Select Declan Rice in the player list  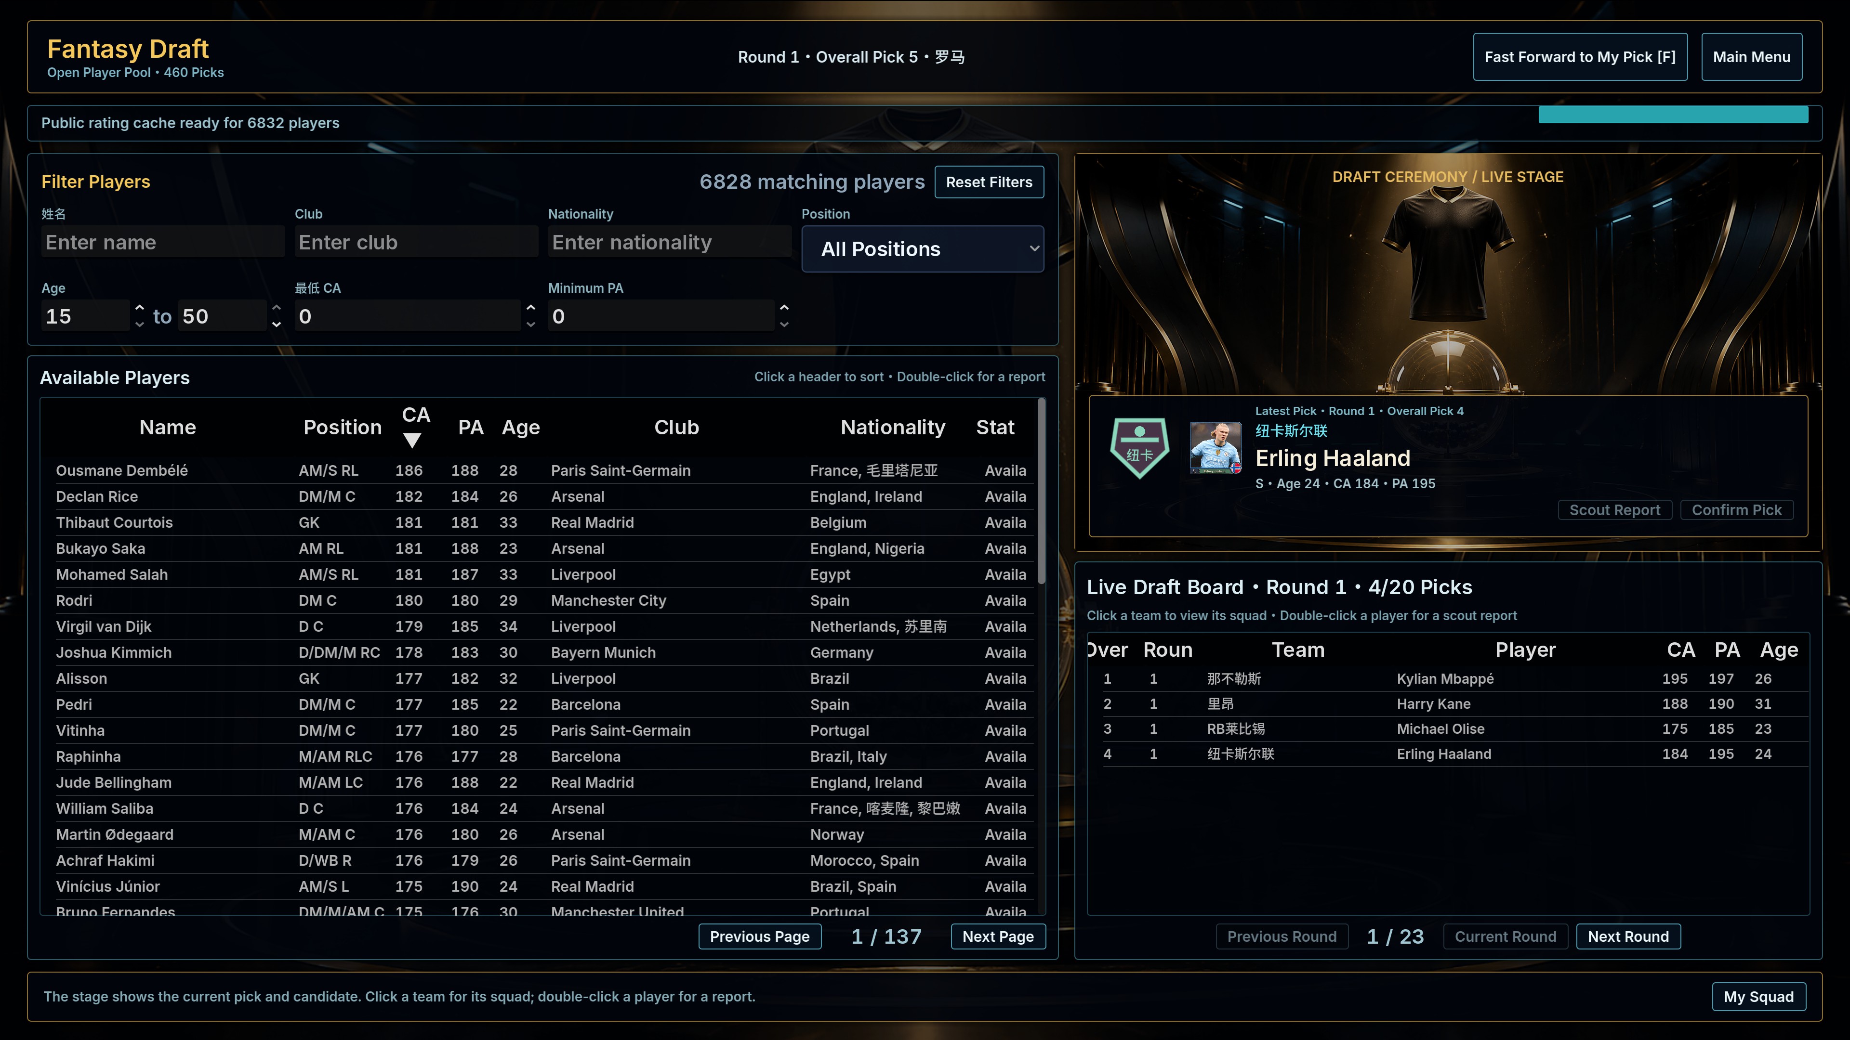tap(544, 497)
